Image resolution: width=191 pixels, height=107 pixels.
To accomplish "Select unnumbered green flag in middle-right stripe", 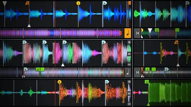I will (x=154, y=70).
